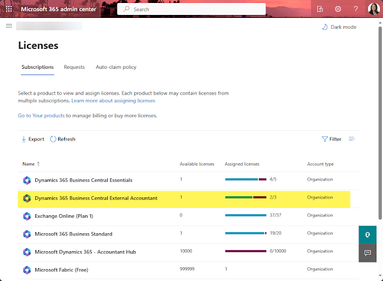Open the feedback chat button

[x=367, y=253]
